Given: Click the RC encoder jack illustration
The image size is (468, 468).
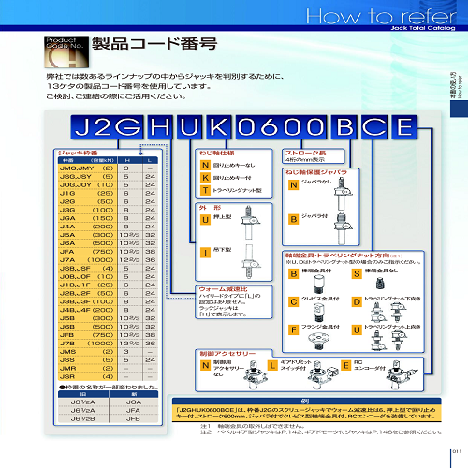Looking at the screenshot, I should point(401,374).
